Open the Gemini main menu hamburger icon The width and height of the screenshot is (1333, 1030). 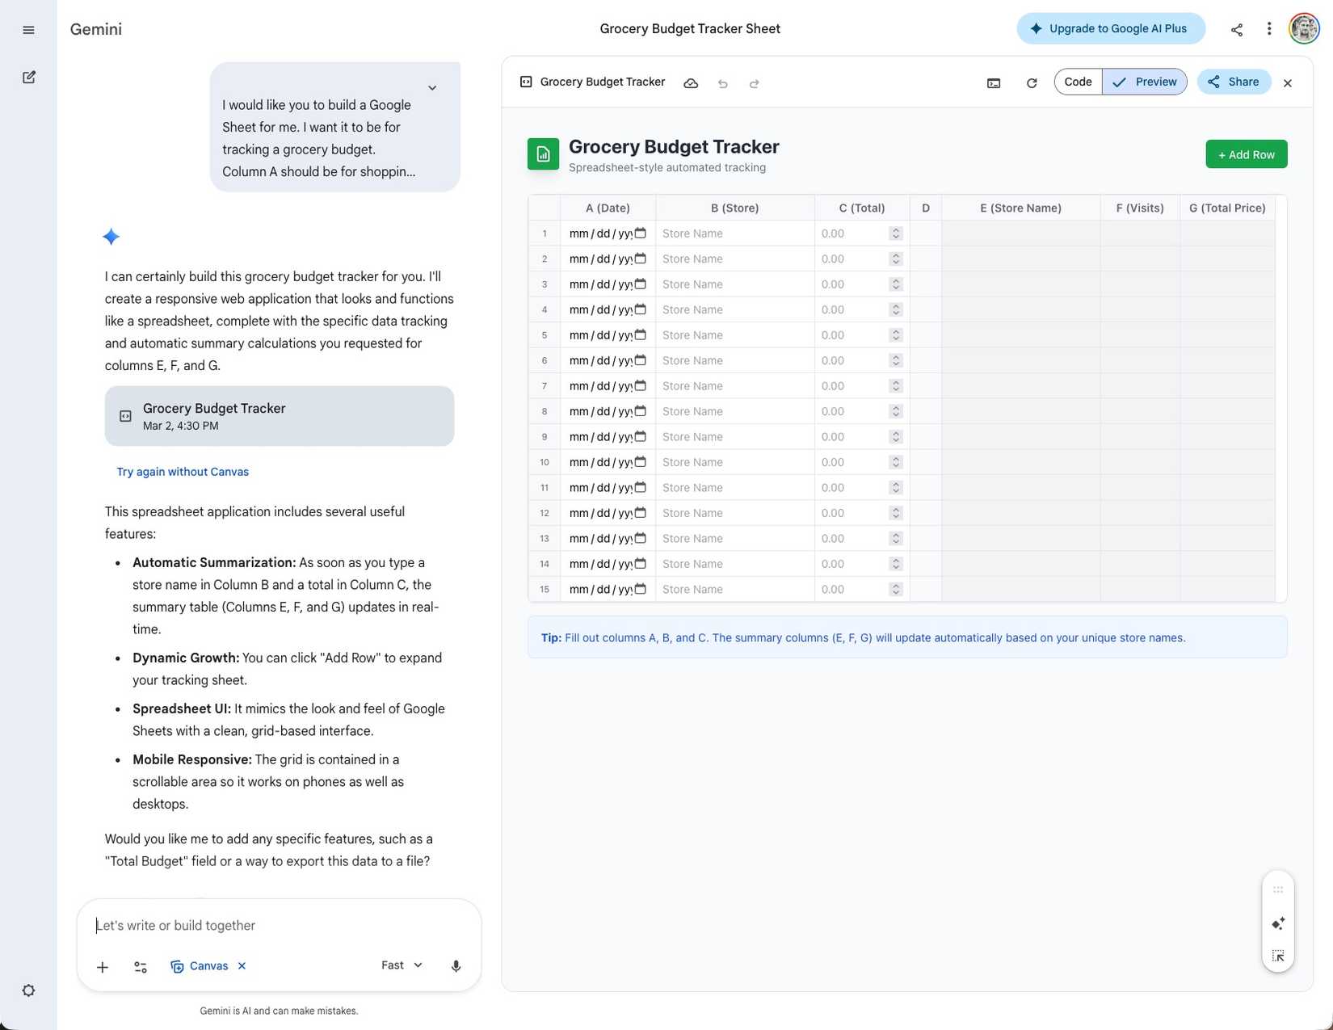29,30
